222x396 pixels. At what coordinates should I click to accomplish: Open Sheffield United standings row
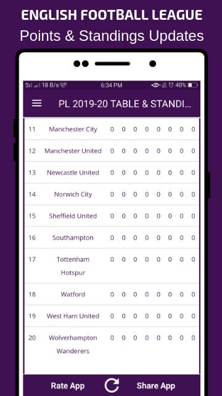click(x=112, y=216)
